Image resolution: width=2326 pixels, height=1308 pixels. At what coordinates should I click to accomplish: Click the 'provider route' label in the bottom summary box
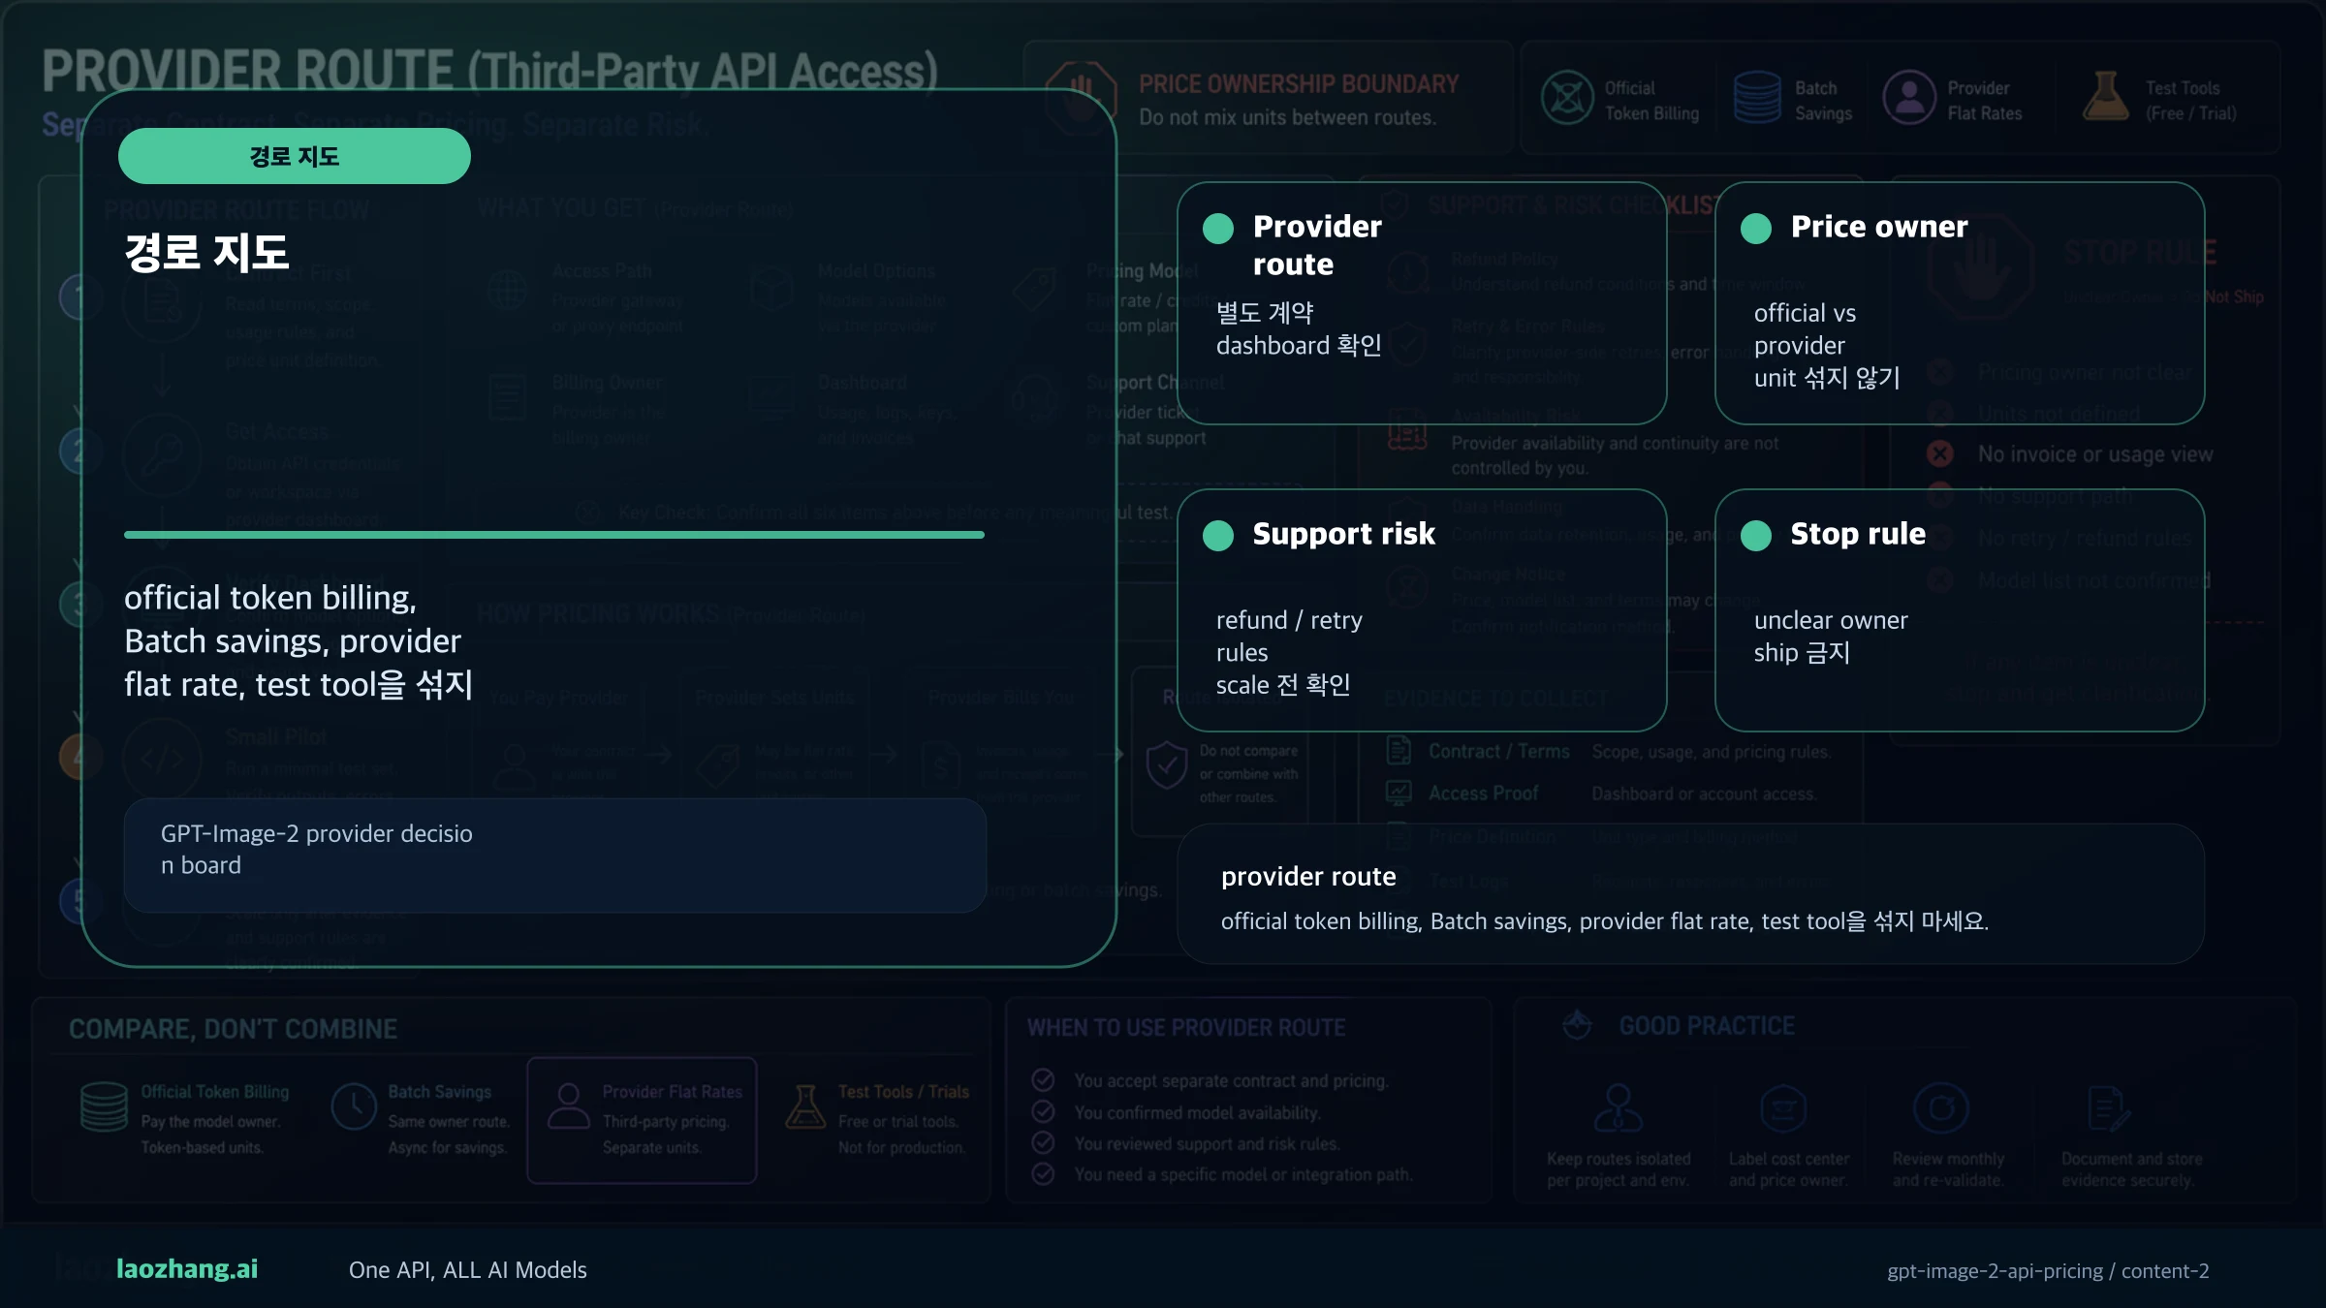[x=1308, y=877]
